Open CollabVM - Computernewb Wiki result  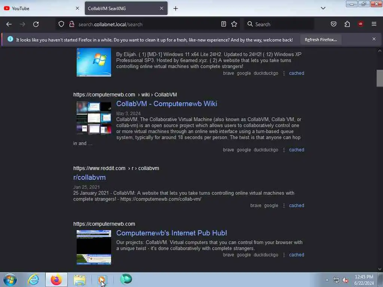point(166,104)
